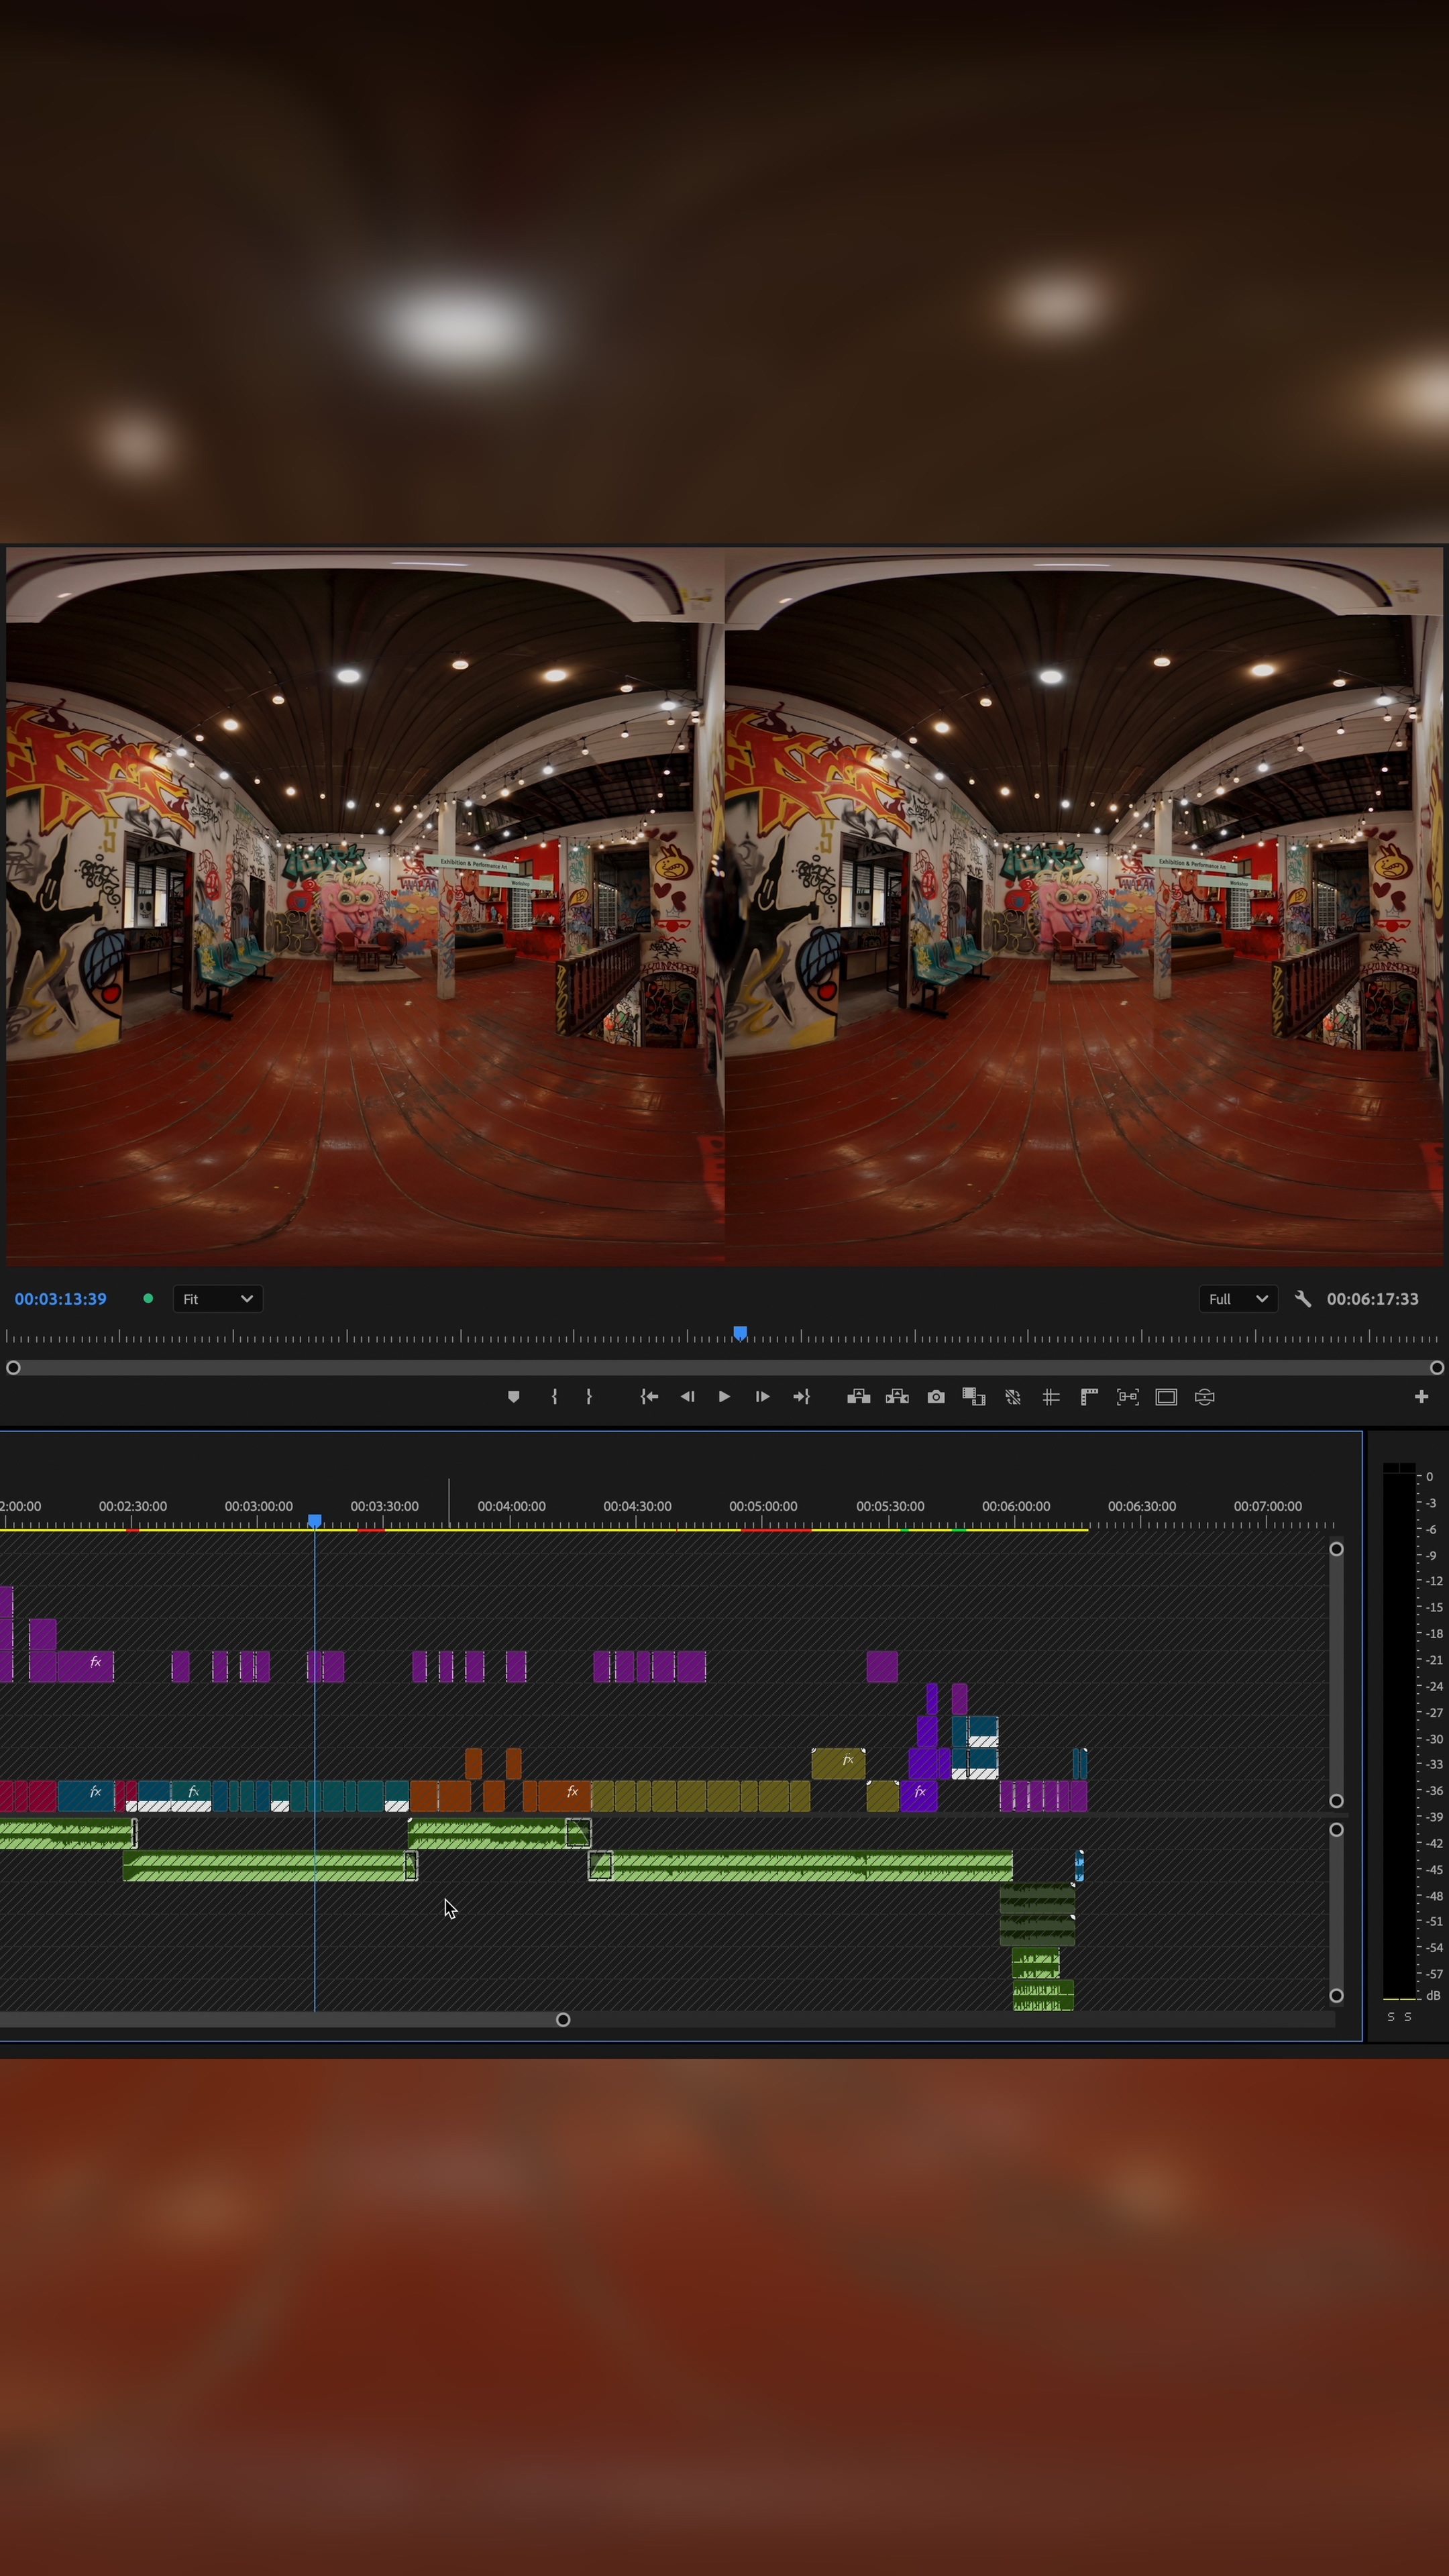
Task: Open the wrench settings menu
Action: pyautogui.click(x=1302, y=1299)
